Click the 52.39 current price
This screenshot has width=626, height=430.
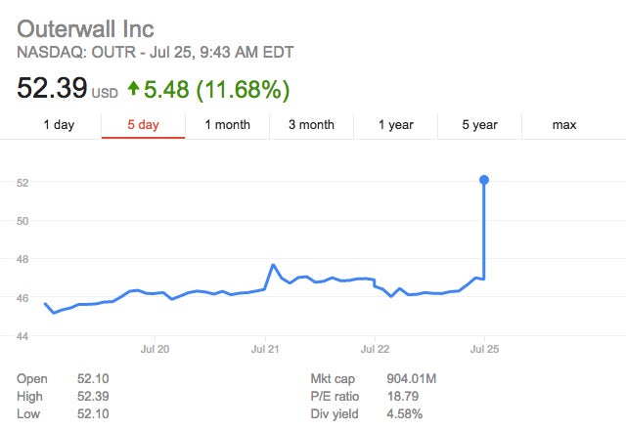(51, 90)
